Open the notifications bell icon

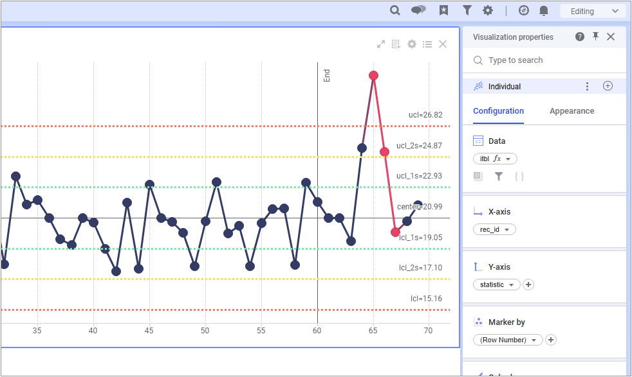(x=544, y=10)
